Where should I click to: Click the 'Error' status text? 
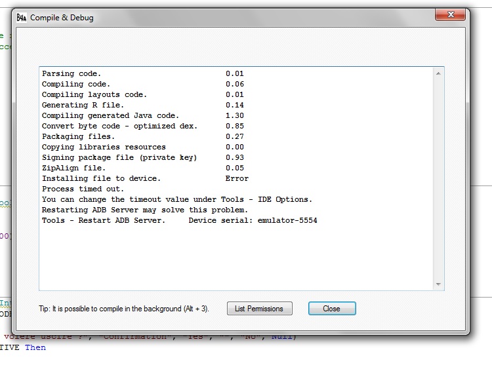click(x=237, y=179)
